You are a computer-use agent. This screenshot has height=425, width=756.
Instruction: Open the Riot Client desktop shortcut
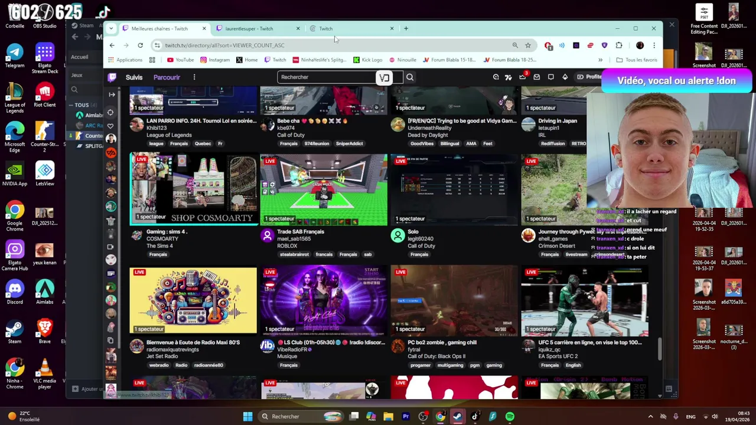point(45,96)
